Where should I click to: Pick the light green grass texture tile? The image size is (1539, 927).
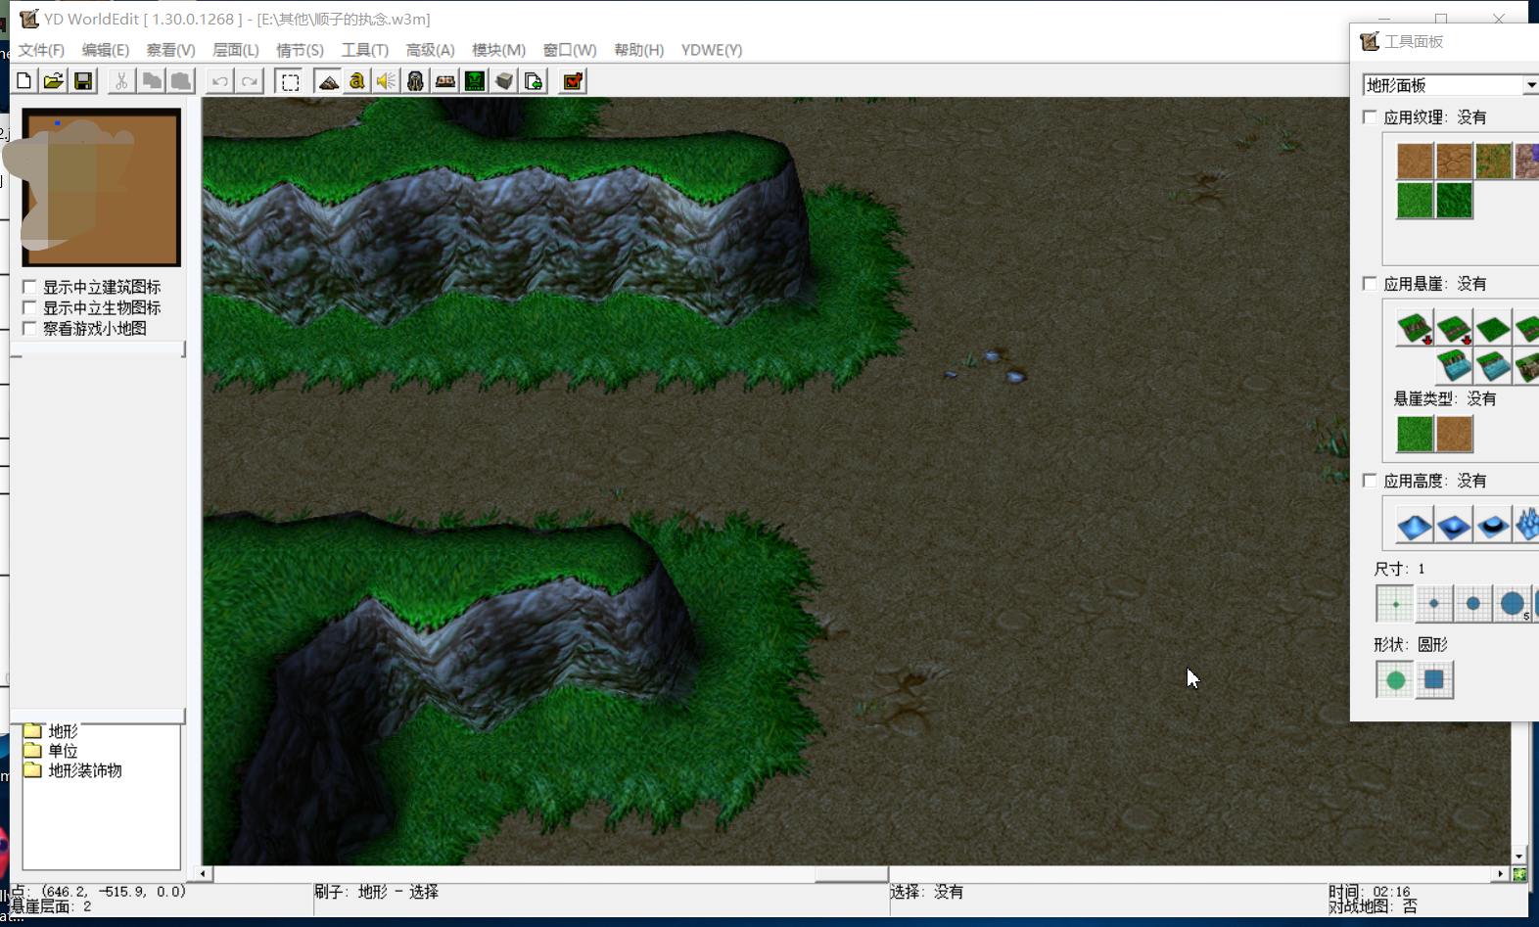tap(1415, 201)
